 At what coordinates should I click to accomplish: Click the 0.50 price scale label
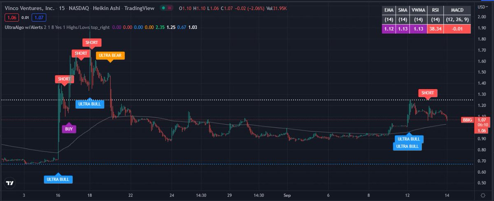coord(482,183)
